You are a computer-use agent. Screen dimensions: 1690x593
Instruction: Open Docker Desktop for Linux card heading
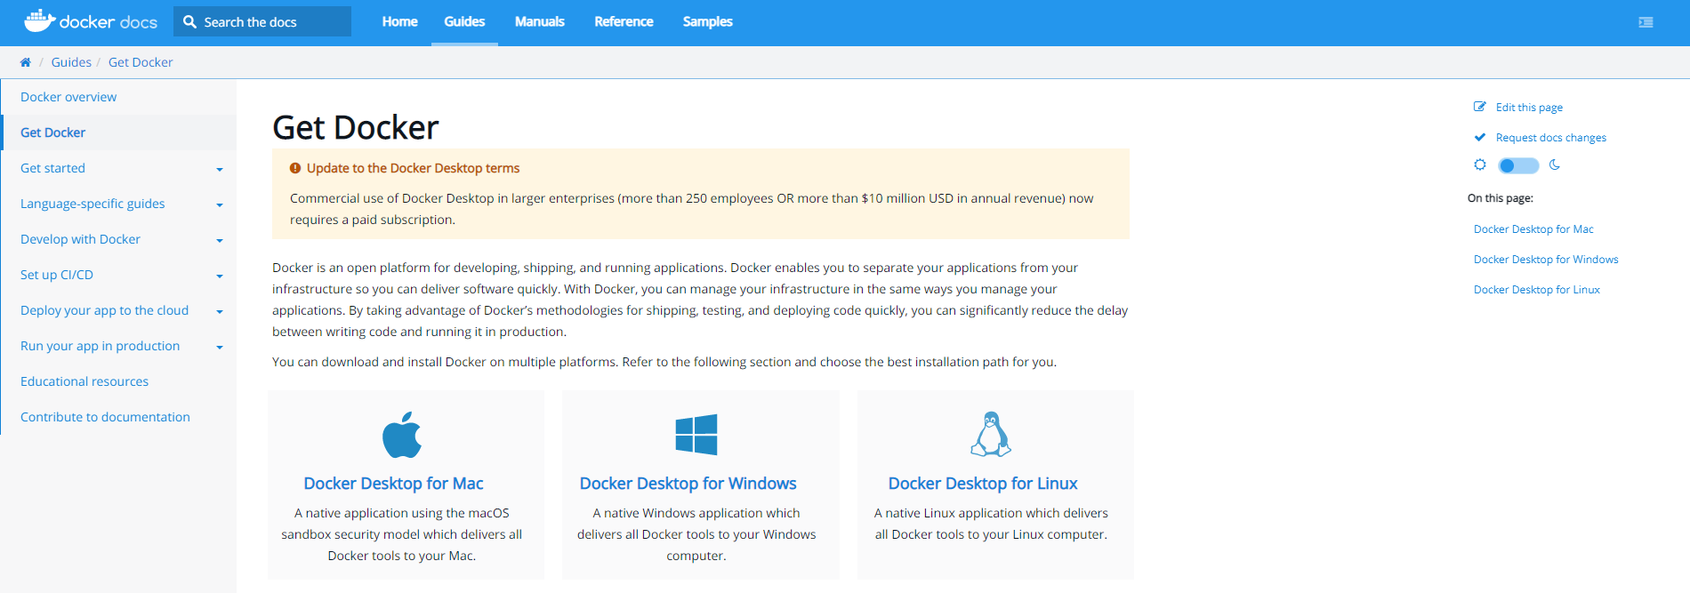pos(983,484)
